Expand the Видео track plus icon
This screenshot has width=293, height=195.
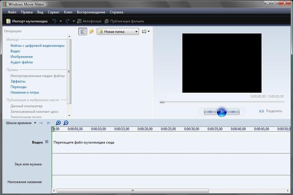pos(47,142)
